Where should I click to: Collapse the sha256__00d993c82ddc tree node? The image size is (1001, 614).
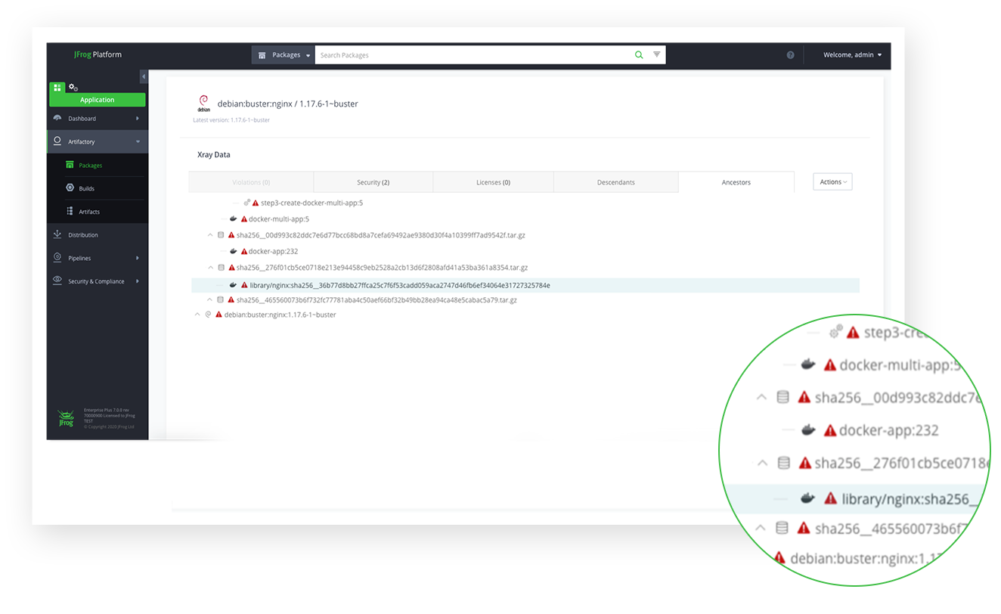click(x=210, y=235)
